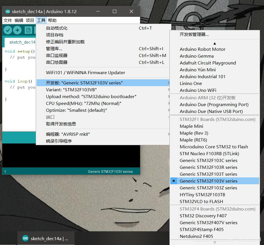Open the 文件 menu
The height and width of the screenshot is (245, 264).
7,20
